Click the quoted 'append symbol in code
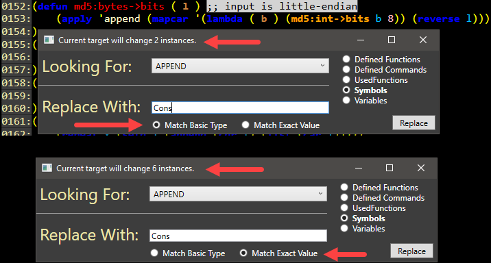 [119, 19]
